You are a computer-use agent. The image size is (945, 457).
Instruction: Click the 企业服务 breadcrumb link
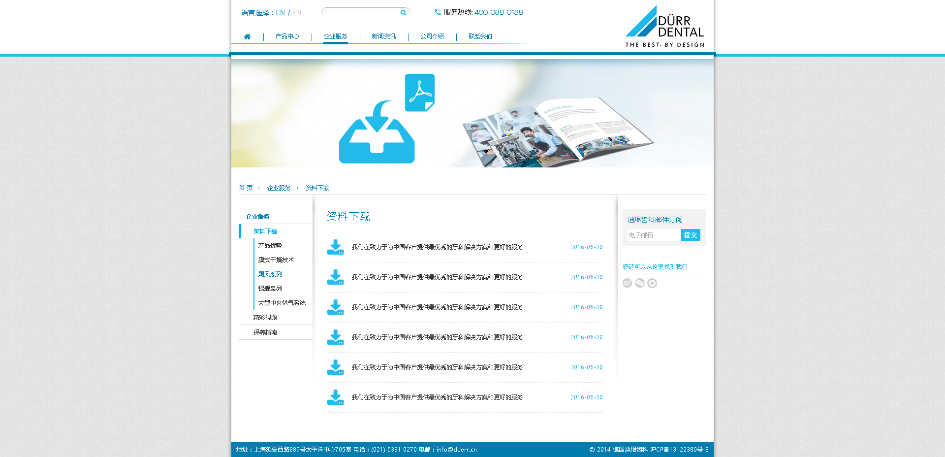(279, 188)
